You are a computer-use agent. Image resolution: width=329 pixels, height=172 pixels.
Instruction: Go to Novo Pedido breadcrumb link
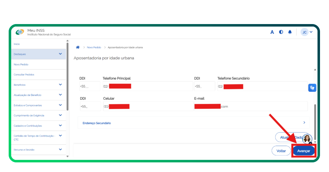pyautogui.click(x=94, y=47)
